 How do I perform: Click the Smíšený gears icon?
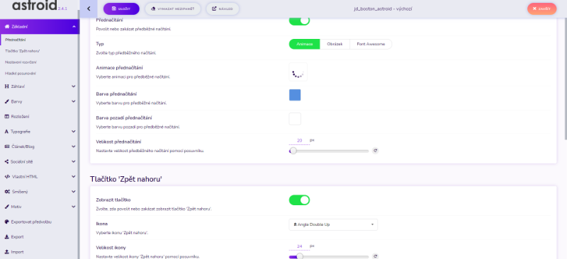point(7,192)
